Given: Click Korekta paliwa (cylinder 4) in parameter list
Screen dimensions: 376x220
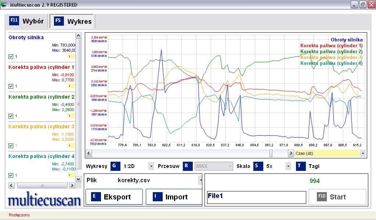Looking at the screenshot, I should [x=42, y=156].
